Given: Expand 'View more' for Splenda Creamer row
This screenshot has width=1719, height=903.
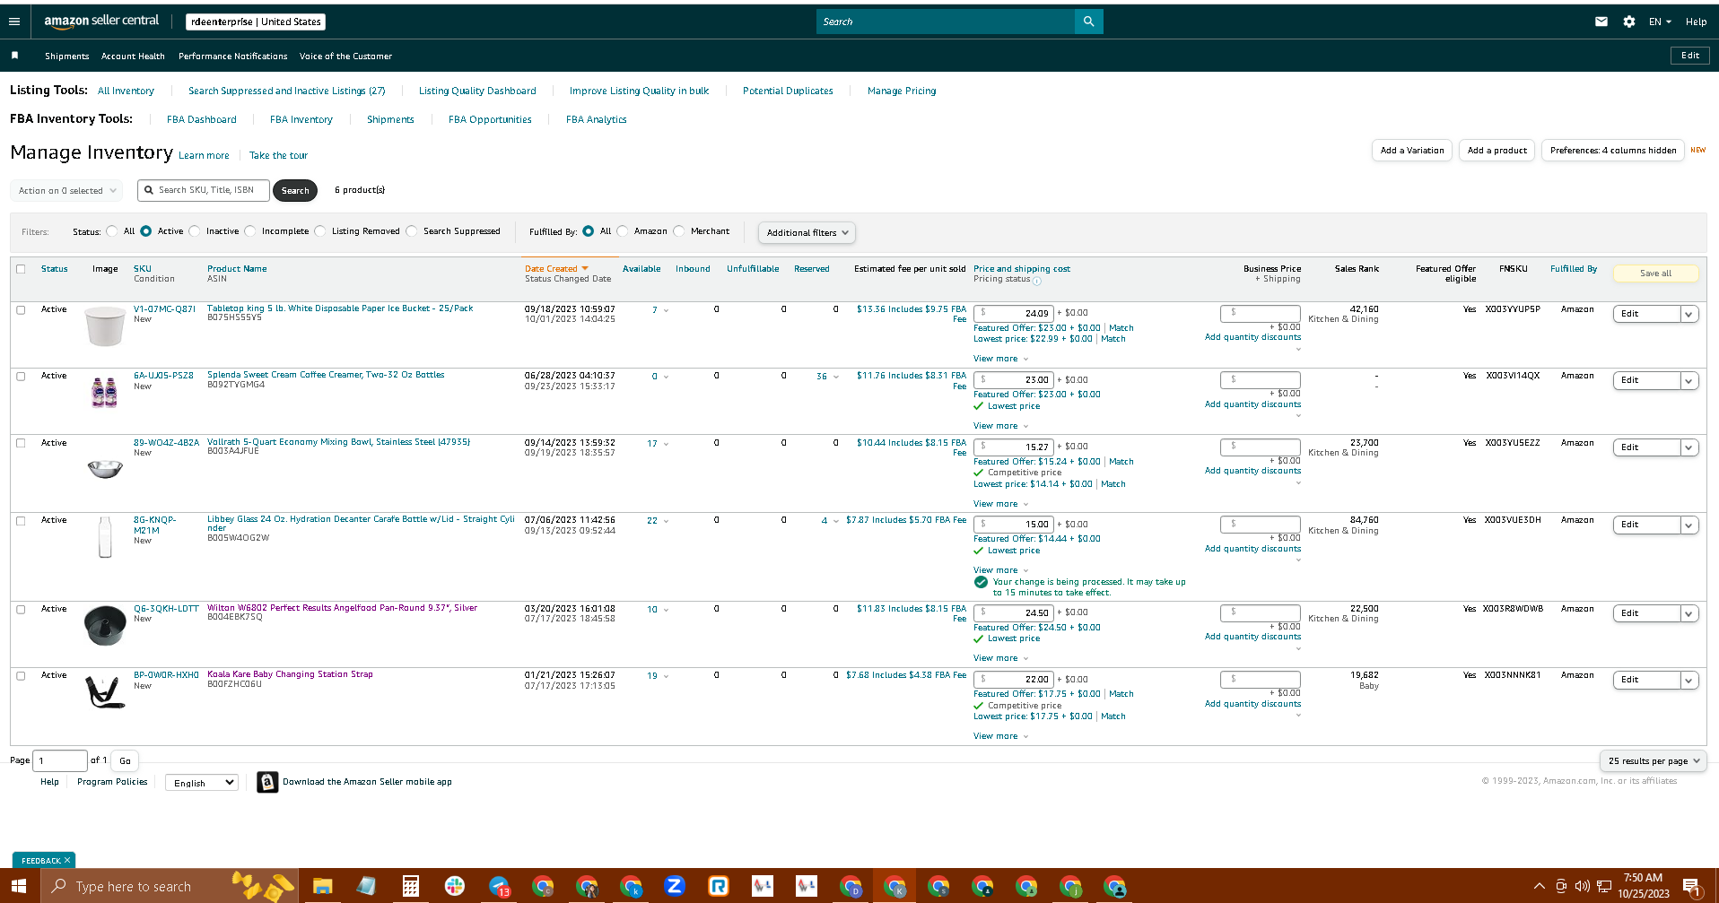Looking at the screenshot, I should [x=1000, y=426].
